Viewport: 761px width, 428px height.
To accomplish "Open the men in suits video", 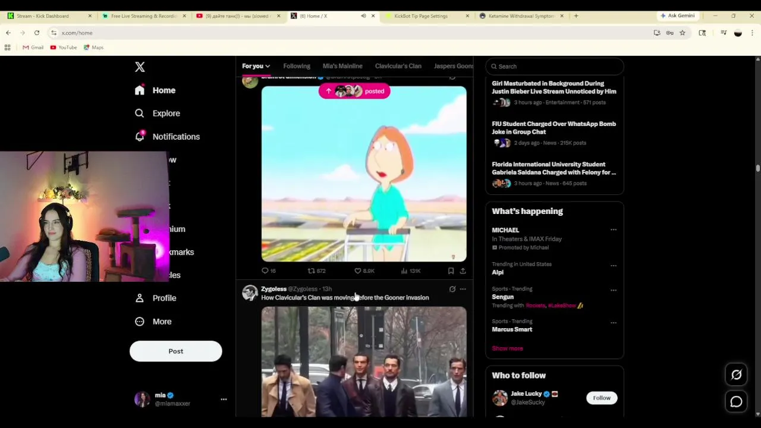I will click(x=364, y=361).
